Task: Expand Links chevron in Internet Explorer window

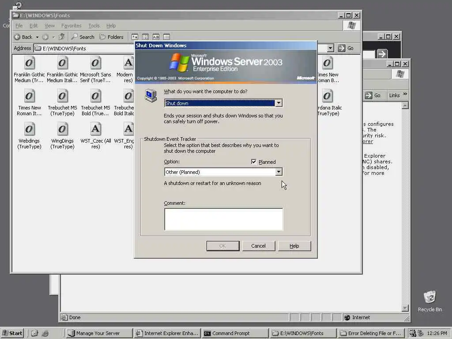Action: 405,94
